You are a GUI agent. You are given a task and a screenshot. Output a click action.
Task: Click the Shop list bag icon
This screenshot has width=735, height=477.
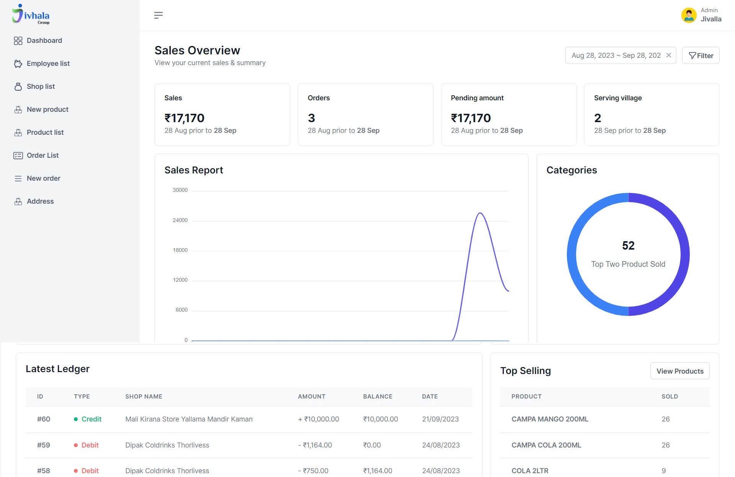[18, 87]
